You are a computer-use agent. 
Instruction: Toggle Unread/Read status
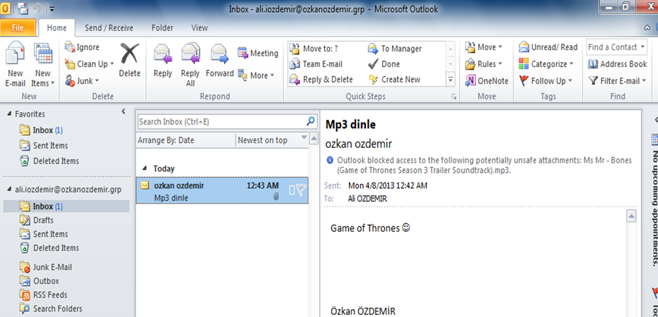[x=548, y=47]
